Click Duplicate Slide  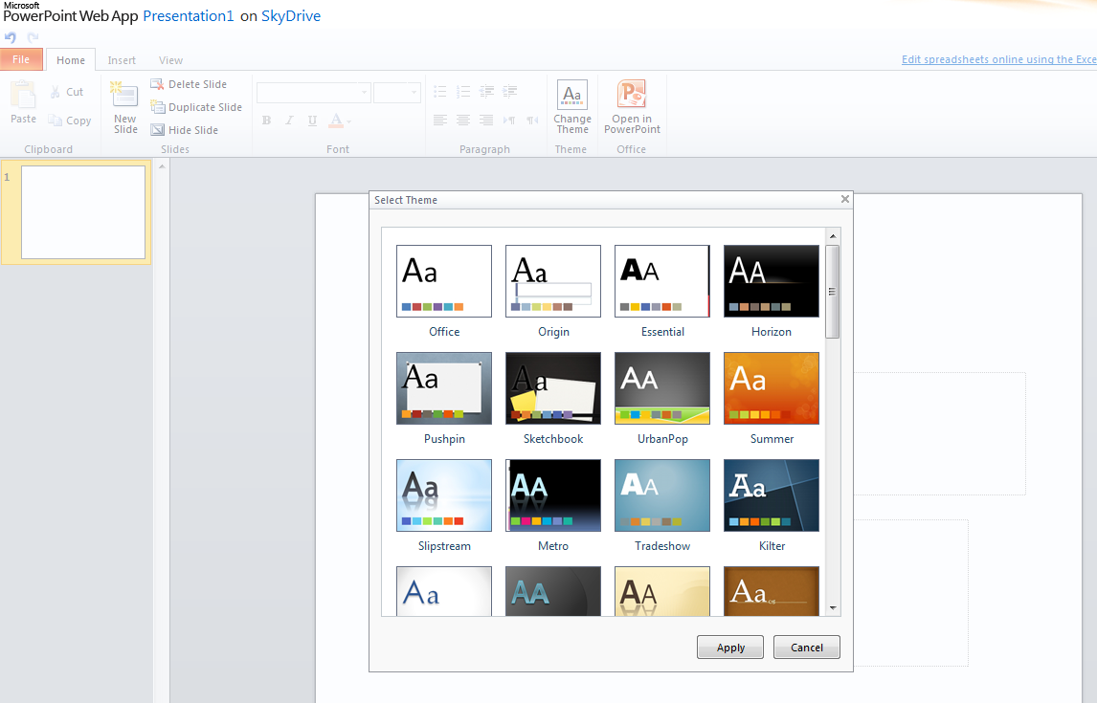point(196,107)
